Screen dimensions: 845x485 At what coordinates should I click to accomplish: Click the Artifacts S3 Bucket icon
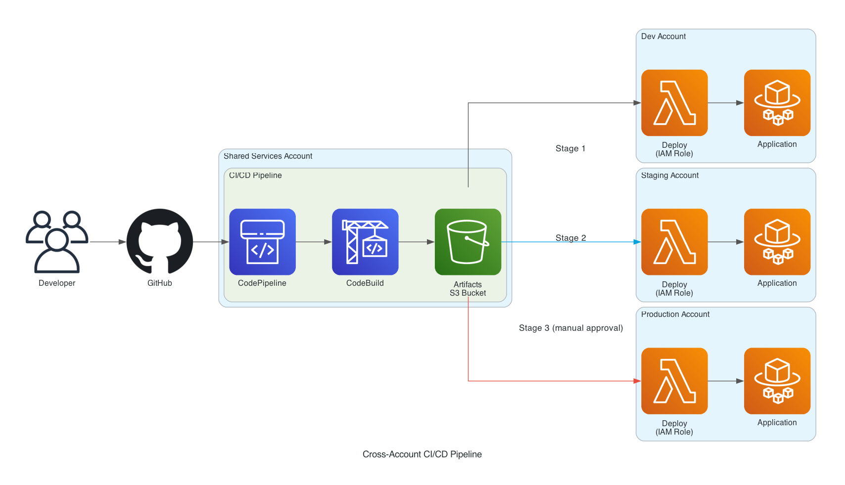coord(468,242)
